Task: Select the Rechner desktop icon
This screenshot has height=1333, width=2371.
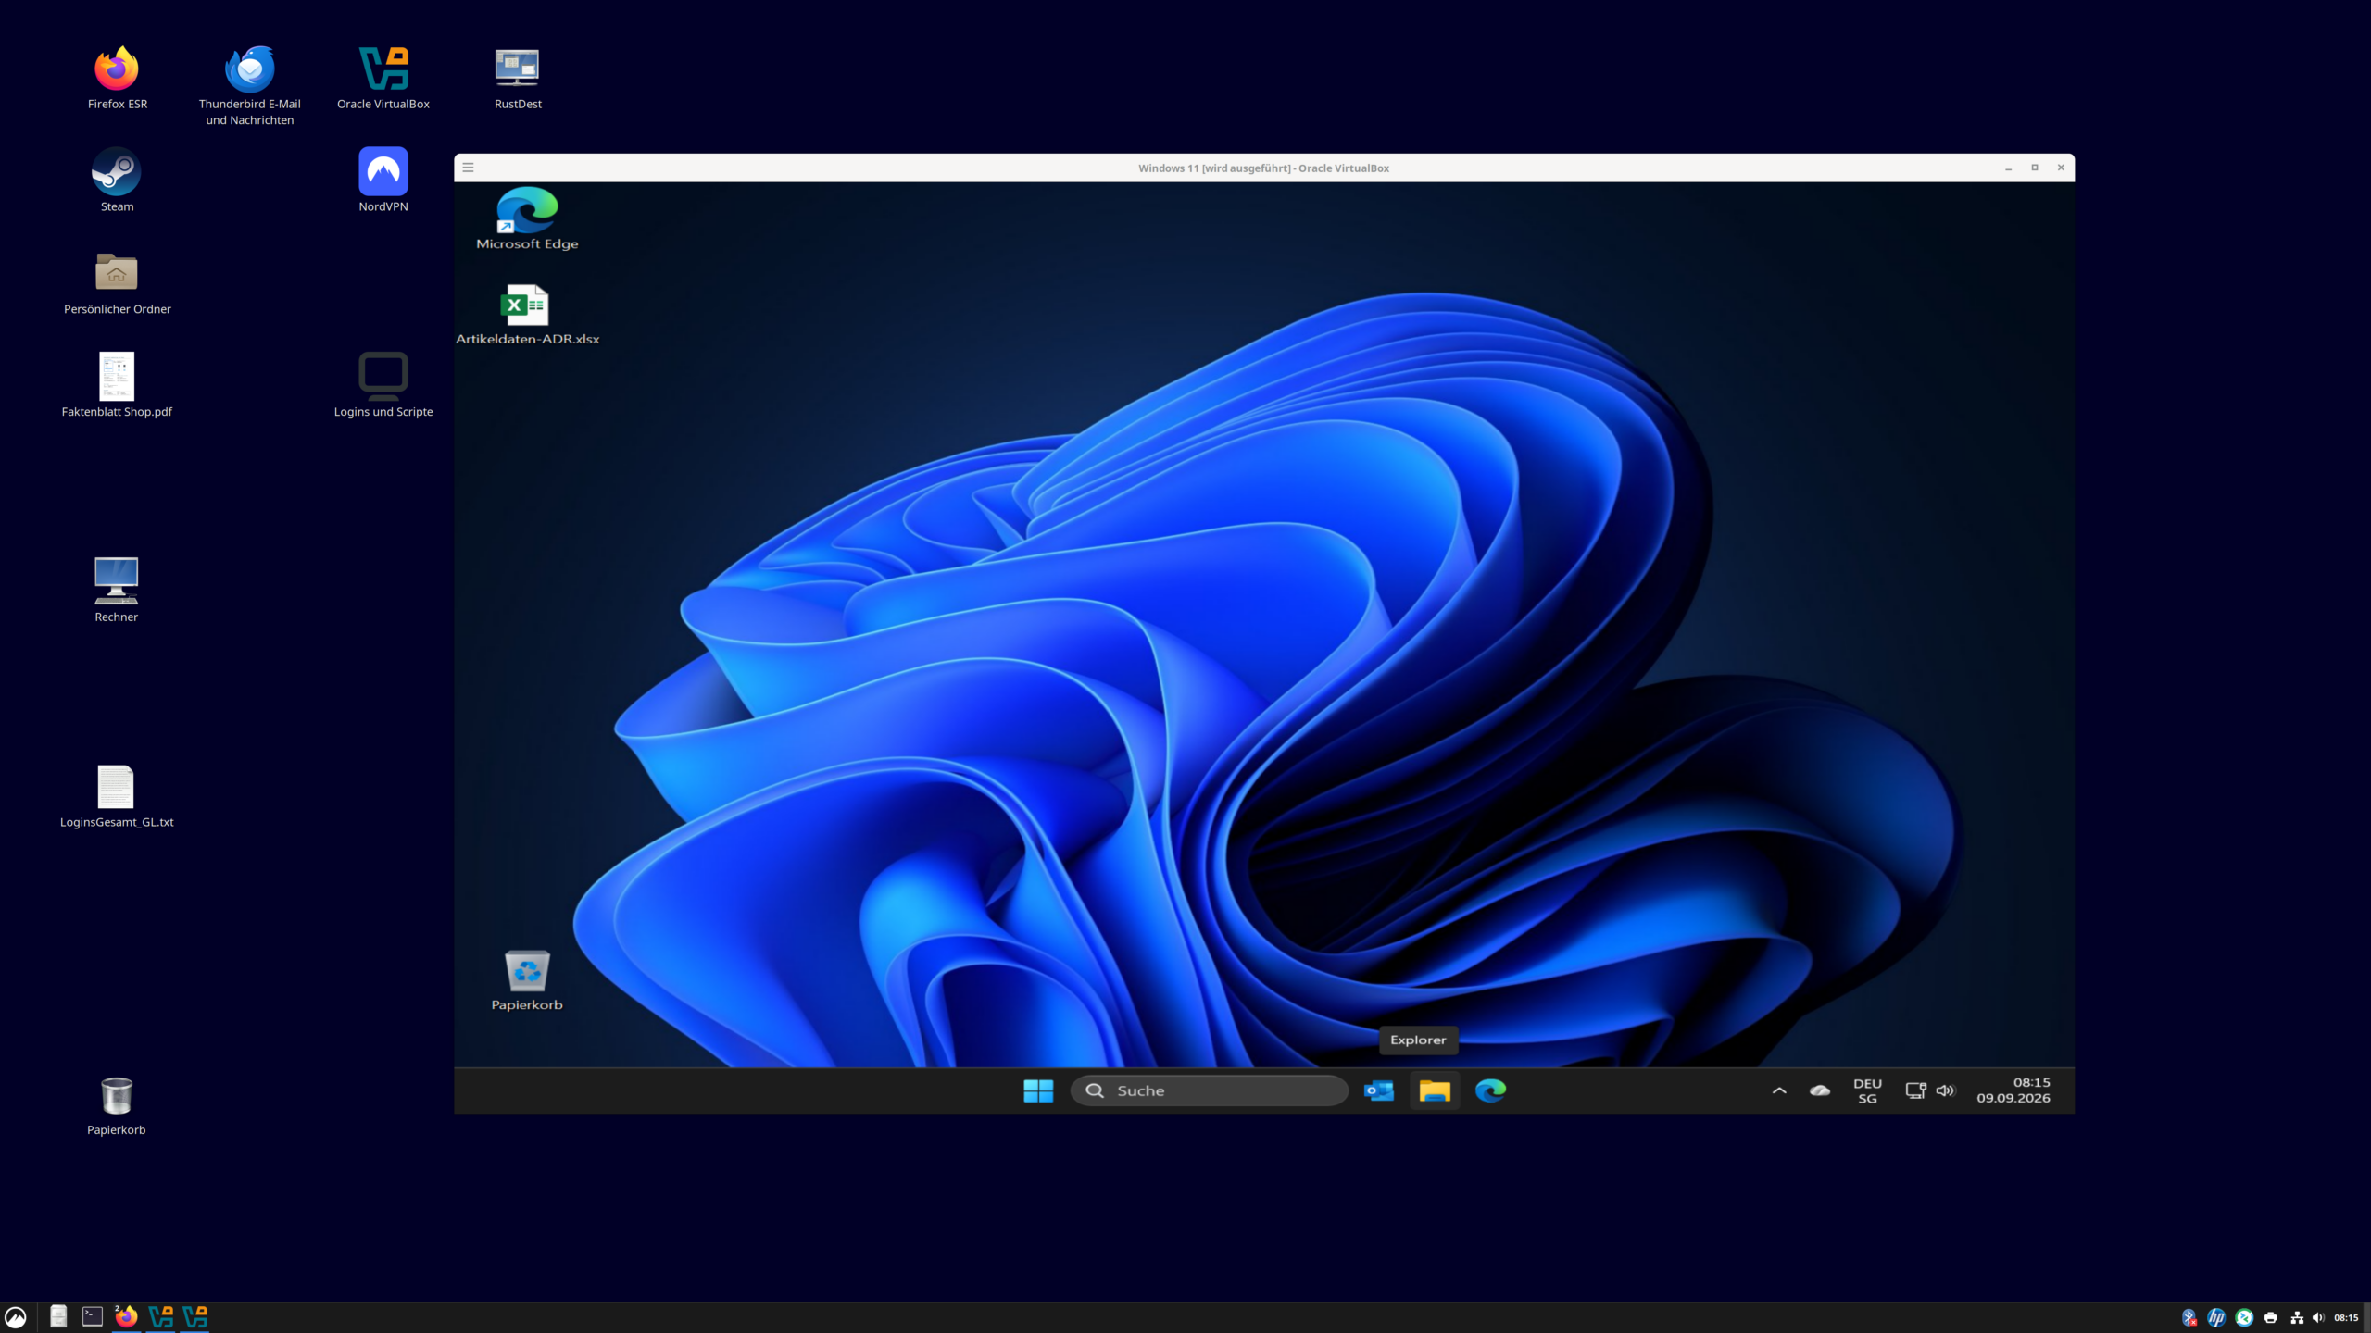Action: click(x=117, y=591)
